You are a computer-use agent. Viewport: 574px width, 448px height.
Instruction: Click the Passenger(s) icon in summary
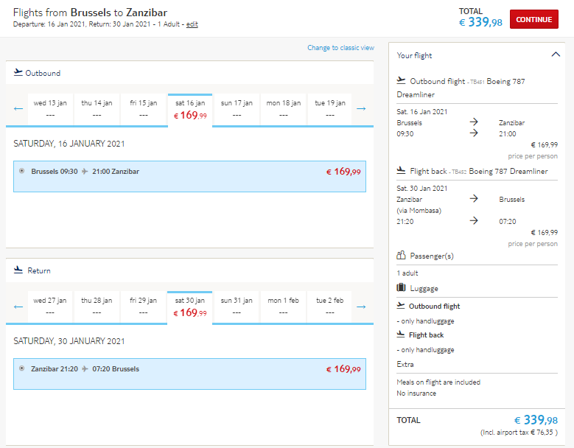tap(402, 255)
